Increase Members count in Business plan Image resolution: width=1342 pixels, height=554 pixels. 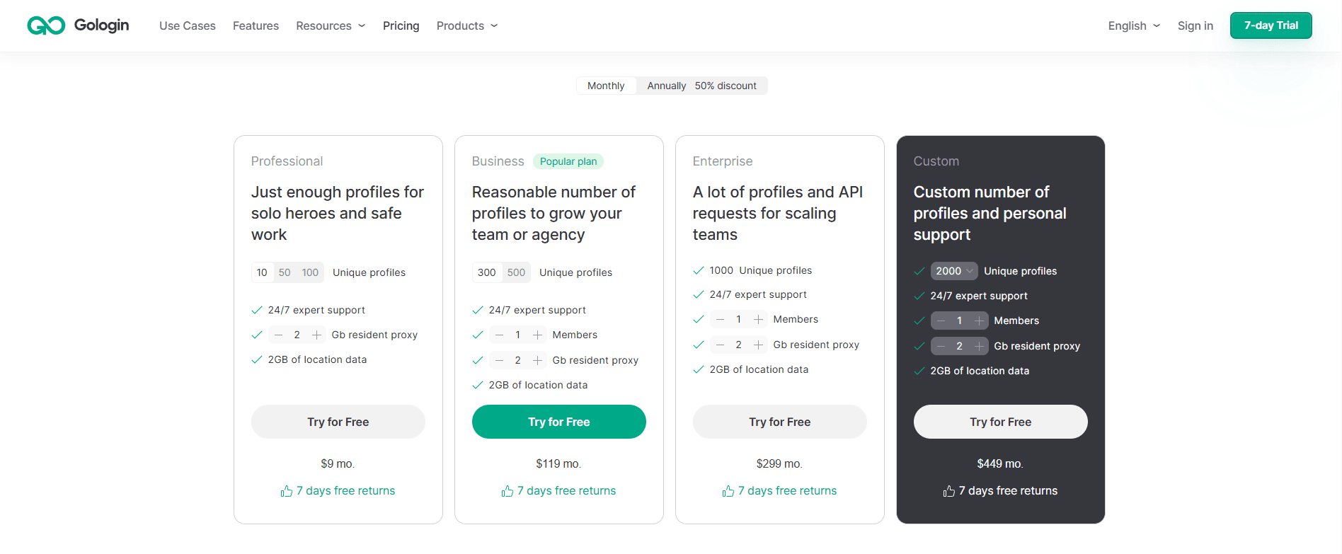537,335
